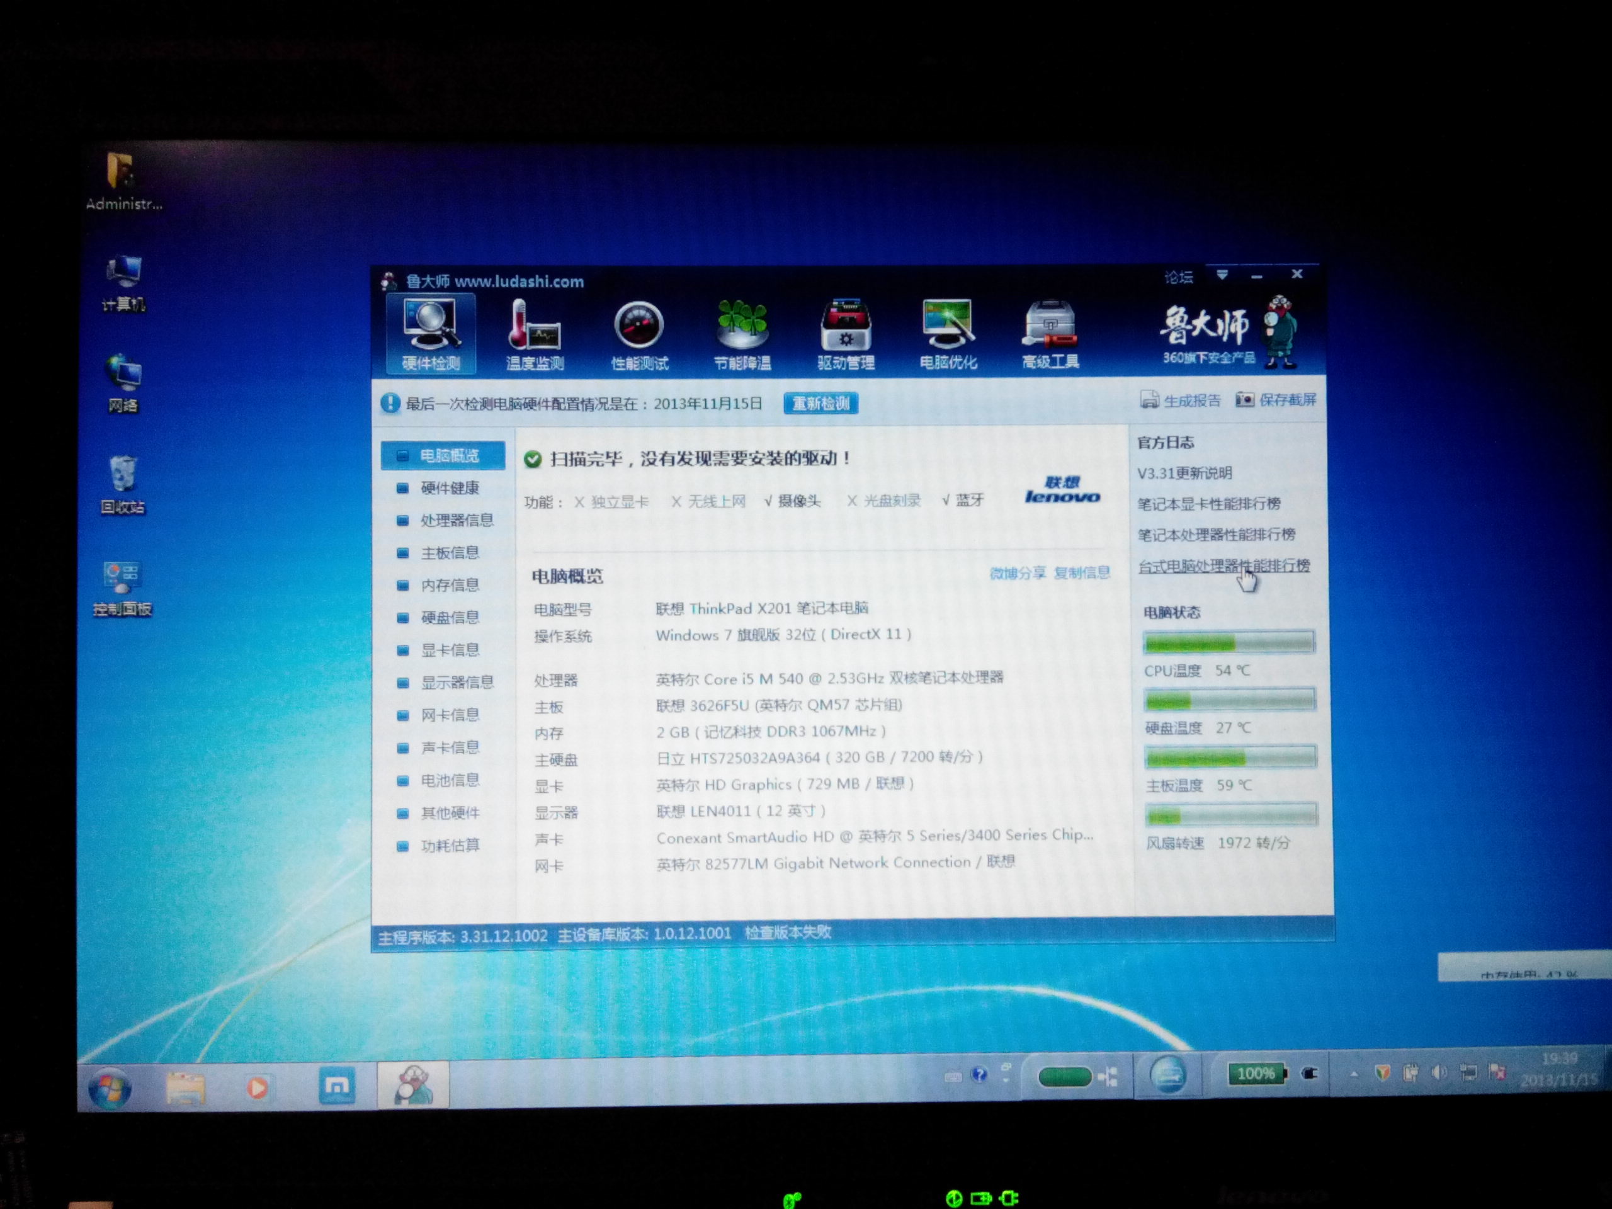This screenshot has height=1209, width=1612.
Task: Click the 保存截屏 save screenshot icon
Action: pyautogui.click(x=1244, y=399)
